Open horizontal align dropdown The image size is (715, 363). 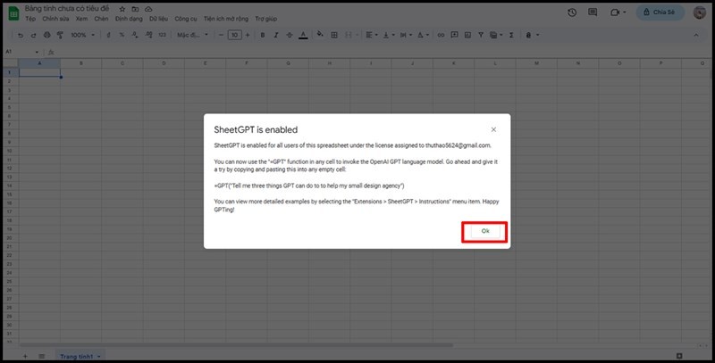click(372, 35)
